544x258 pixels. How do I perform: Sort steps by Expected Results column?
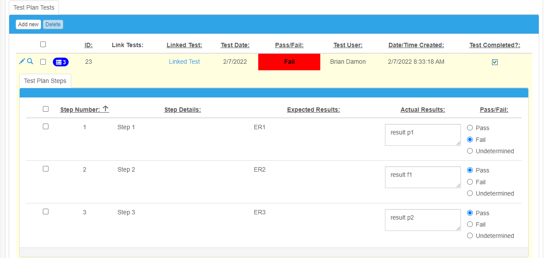click(x=313, y=109)
